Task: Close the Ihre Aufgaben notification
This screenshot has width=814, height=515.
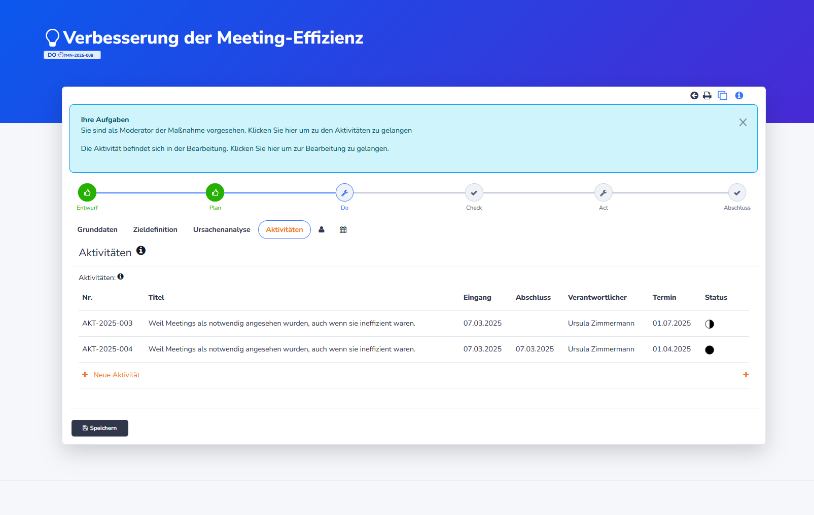Action: (742, 123)
